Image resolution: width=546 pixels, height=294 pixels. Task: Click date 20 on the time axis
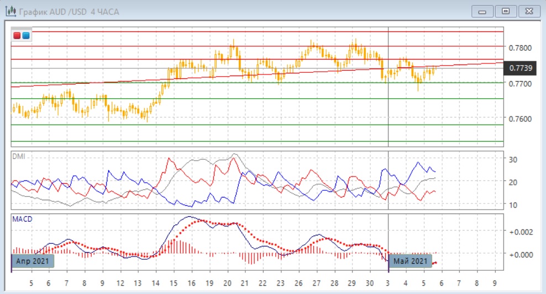point(227,283)
